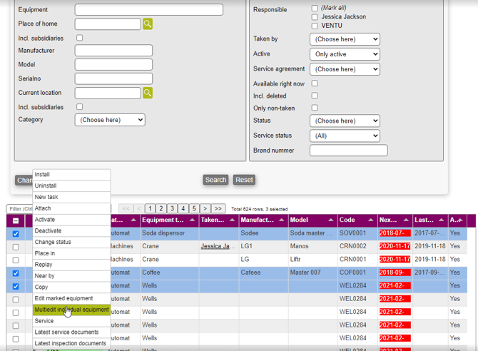Select Change status menu entry

(71, 242)
